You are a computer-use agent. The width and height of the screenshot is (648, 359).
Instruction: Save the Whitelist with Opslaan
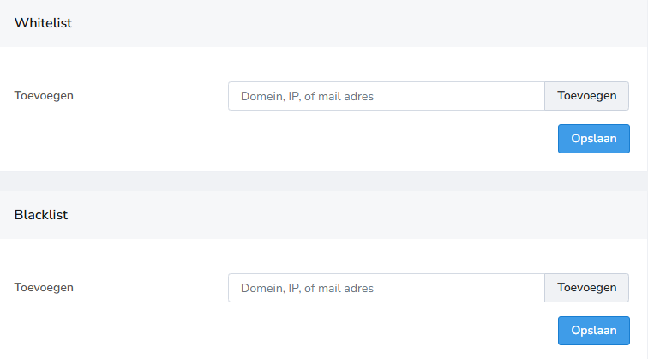[593, 139]
